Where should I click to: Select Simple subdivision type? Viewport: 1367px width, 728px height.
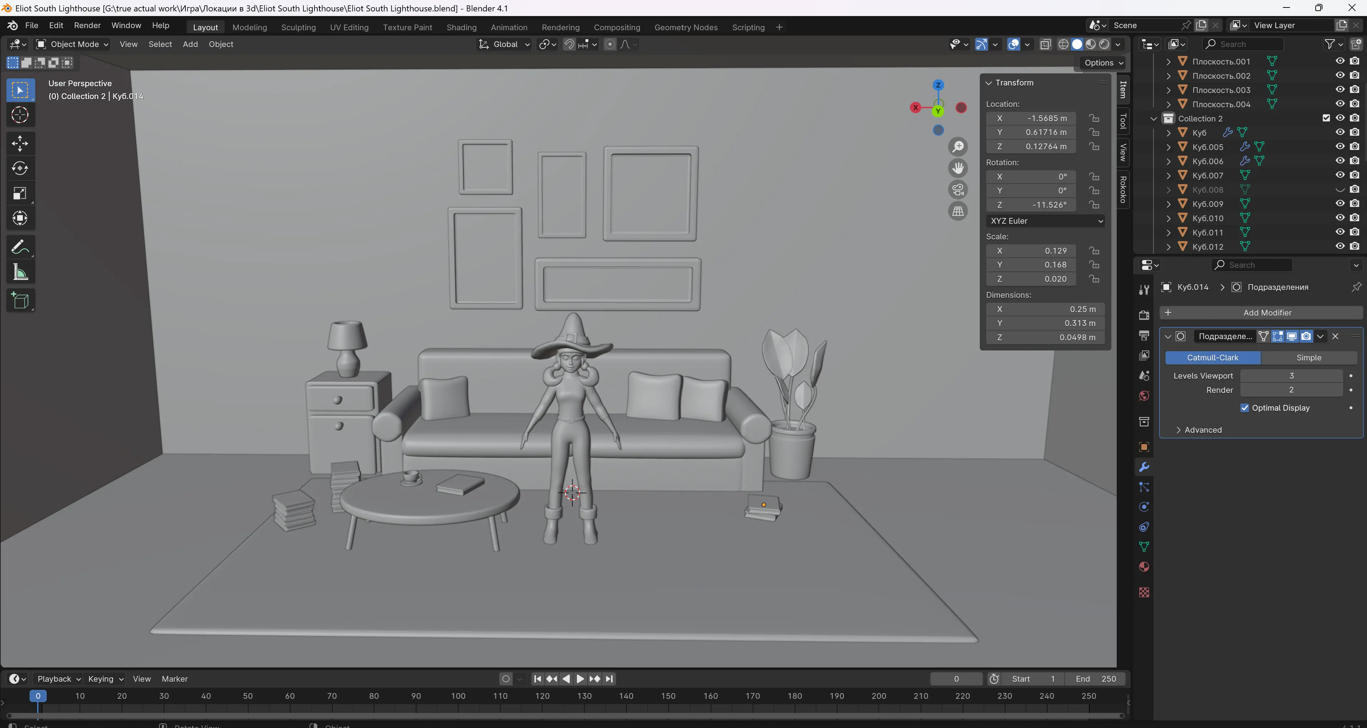pyautogui.click(x=1309, y=358)
